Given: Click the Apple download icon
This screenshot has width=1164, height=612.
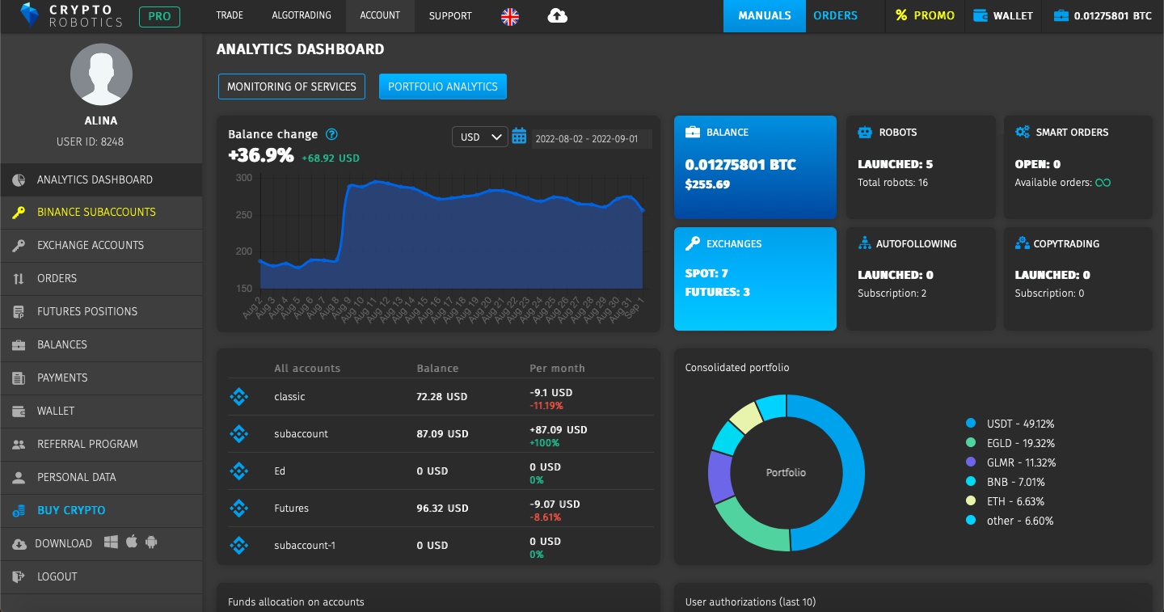Looking at the screenshot, I should (131, 542).
